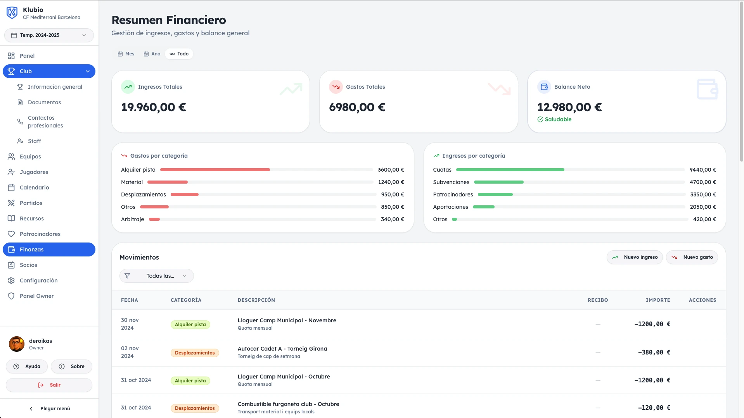
Task: Click the Nuevo ingreso button
Action: tap(635, 257)
